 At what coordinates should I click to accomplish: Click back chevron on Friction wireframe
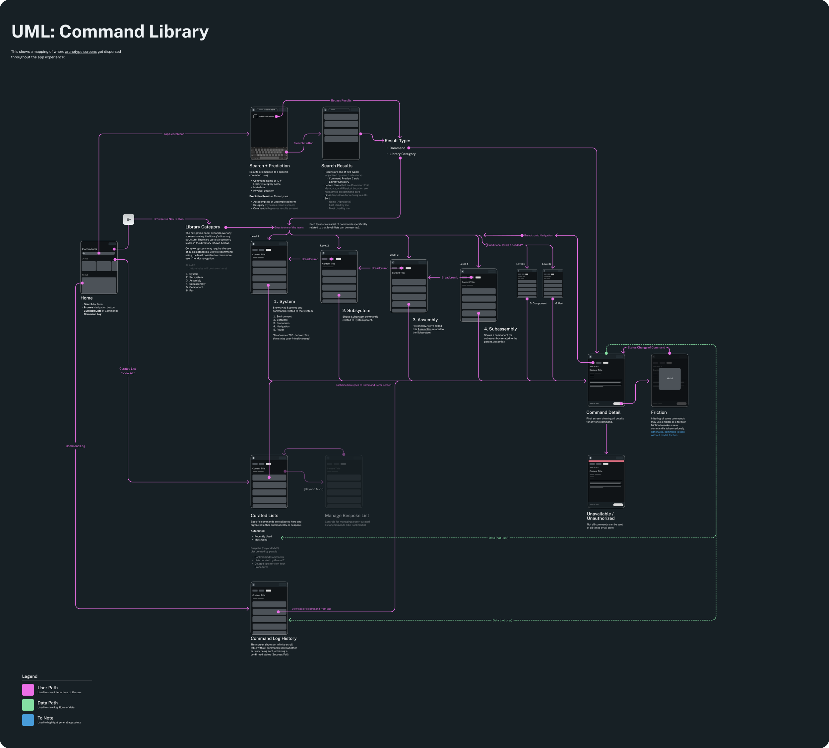[x=654, y=357]
